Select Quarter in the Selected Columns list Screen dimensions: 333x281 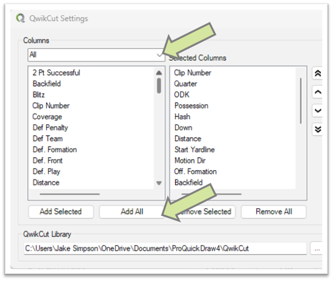[185, 84]
